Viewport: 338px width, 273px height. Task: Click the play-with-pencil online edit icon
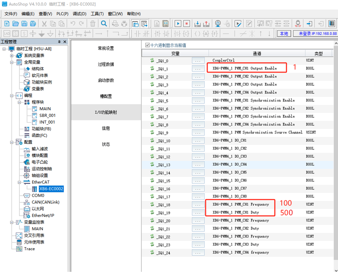(238, 24)
